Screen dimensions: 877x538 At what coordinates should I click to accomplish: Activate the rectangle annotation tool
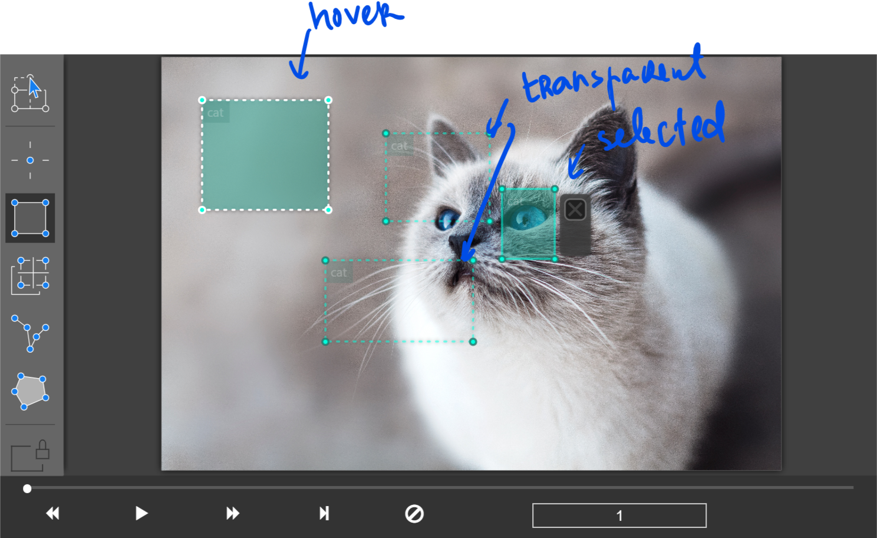[29, 218]
